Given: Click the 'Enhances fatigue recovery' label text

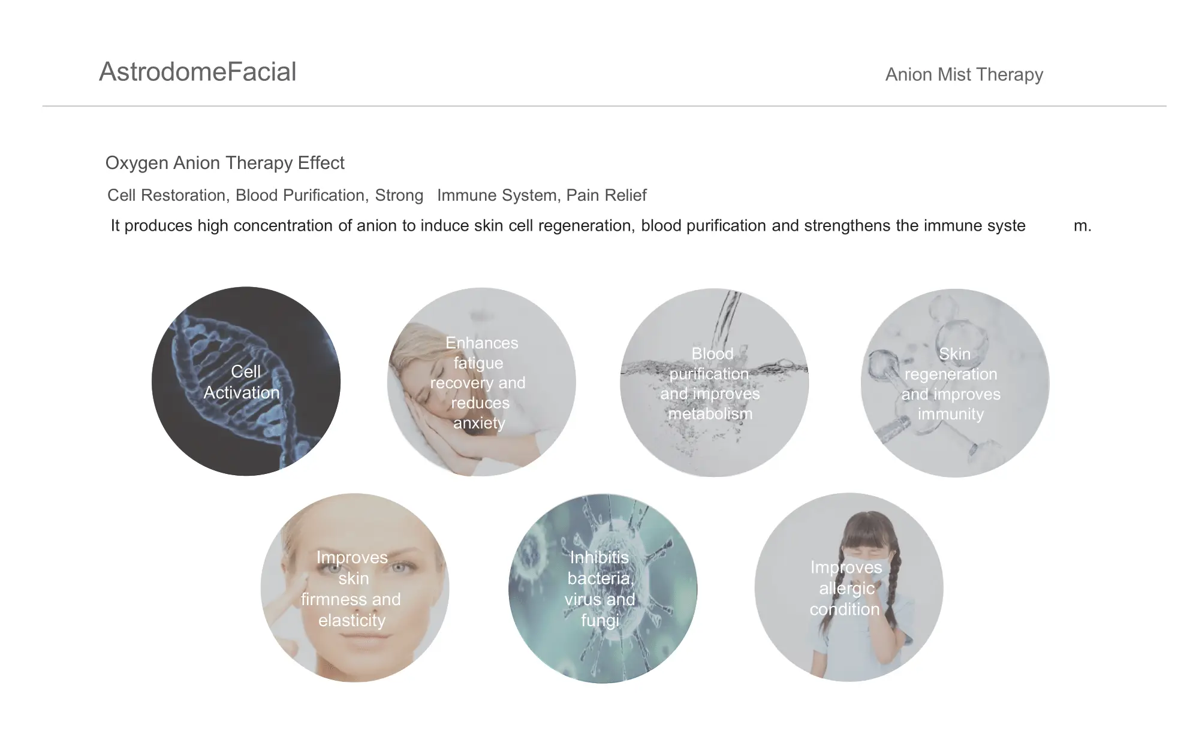Looking at the screenshot, I should pos(479,363).
